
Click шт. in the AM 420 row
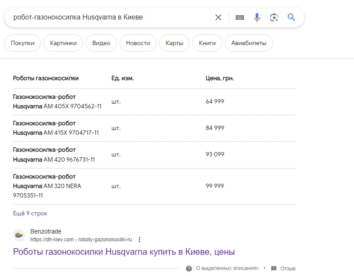pyautogui.click(x=116, y=155)
